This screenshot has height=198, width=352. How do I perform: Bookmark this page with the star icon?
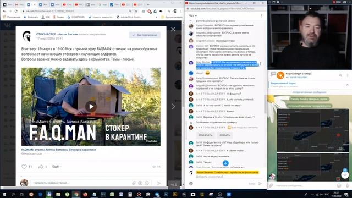[x=136, y=11]
